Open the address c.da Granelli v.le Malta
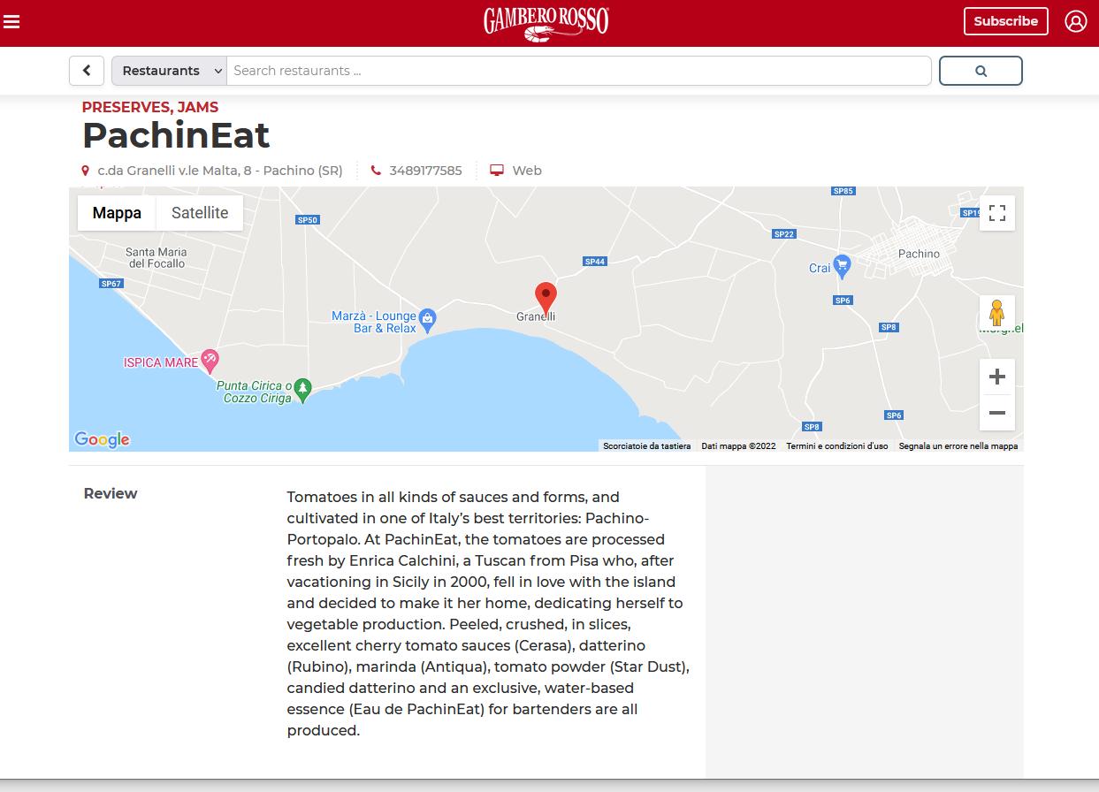This screenshot has width=1099, height=792. click(219, 171)
